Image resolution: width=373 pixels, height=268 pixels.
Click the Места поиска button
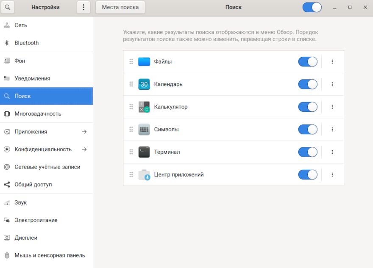(x=120, y=7)
